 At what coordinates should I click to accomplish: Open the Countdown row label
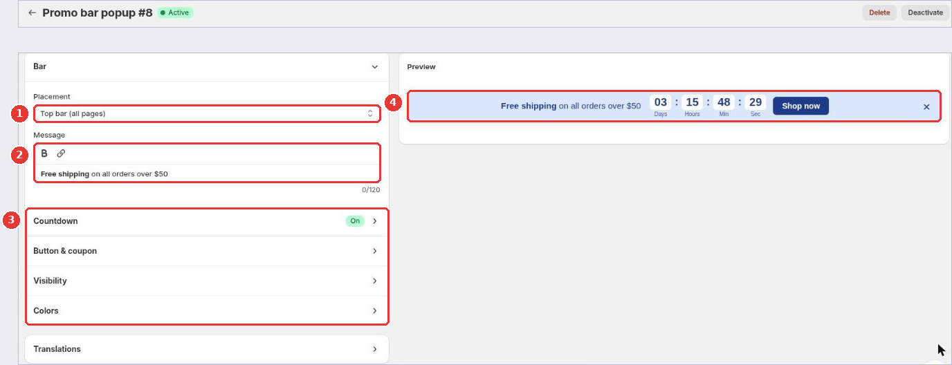pos(55,221)
